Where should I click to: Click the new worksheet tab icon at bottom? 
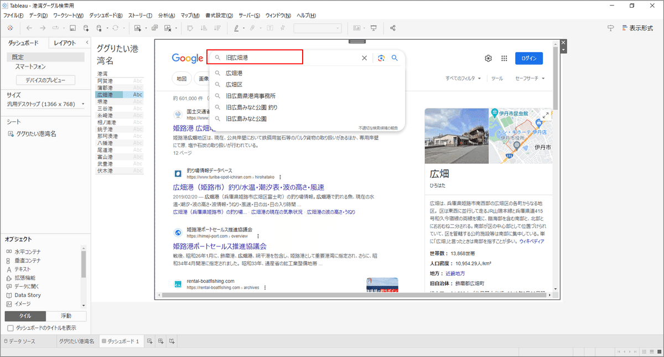coord(149,341)
